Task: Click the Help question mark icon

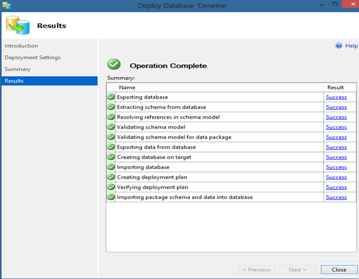Action: point(339,46)
